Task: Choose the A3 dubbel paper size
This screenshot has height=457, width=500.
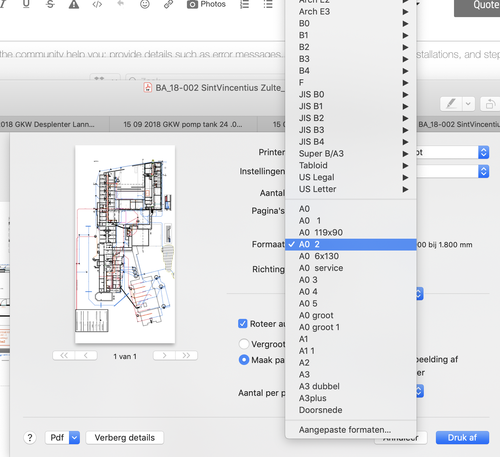Action: coord(319,386)
